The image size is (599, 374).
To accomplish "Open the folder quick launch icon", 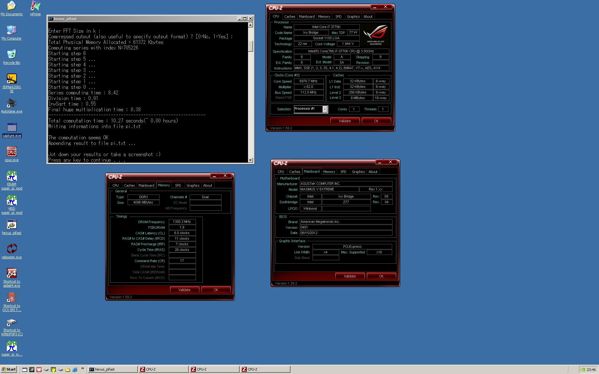I will pyautogui.click(x=68, y=369).
